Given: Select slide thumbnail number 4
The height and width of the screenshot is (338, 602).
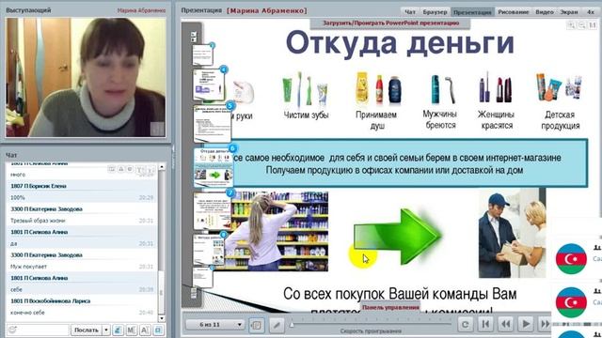Looking at the screenshot, I should 209,85.
